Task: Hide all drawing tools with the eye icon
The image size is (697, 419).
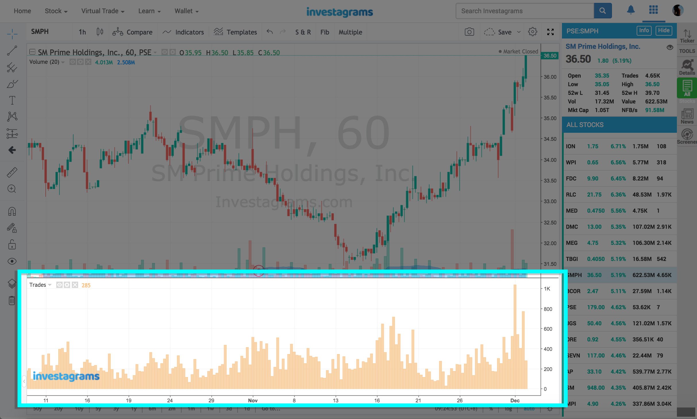Action: (x=12, y=261)
